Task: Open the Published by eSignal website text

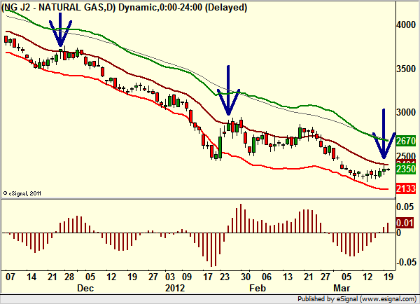Action: coord(357,299)
